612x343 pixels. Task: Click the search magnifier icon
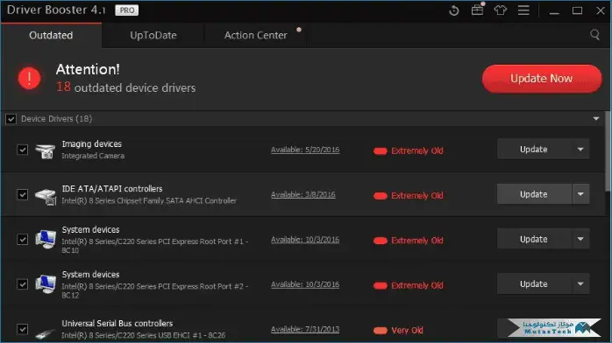click(594, 35)
